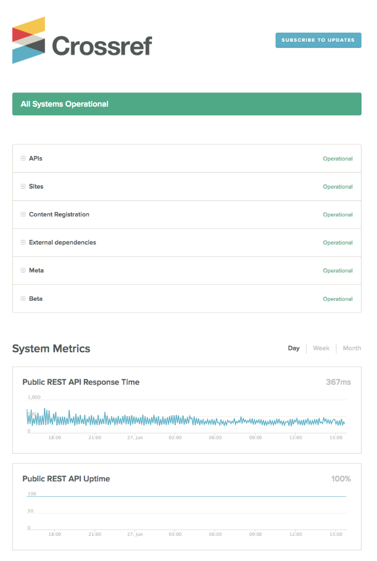Click the Public REST API Response Time title
Viewport: 377px width, 561px height.
tap(81, 382)
